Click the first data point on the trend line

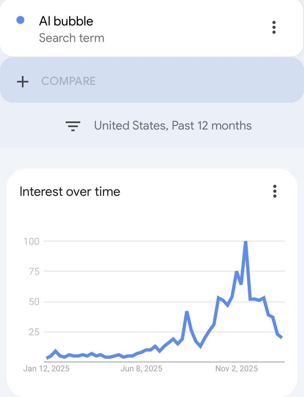click(47, 358)
